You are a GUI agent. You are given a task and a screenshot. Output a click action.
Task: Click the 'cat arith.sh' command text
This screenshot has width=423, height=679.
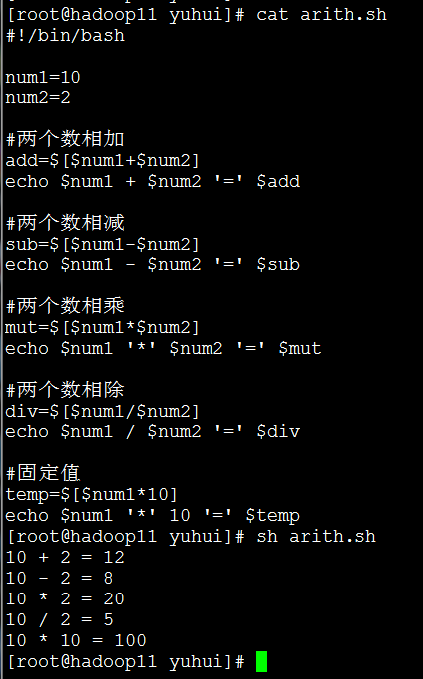point(322,15)
